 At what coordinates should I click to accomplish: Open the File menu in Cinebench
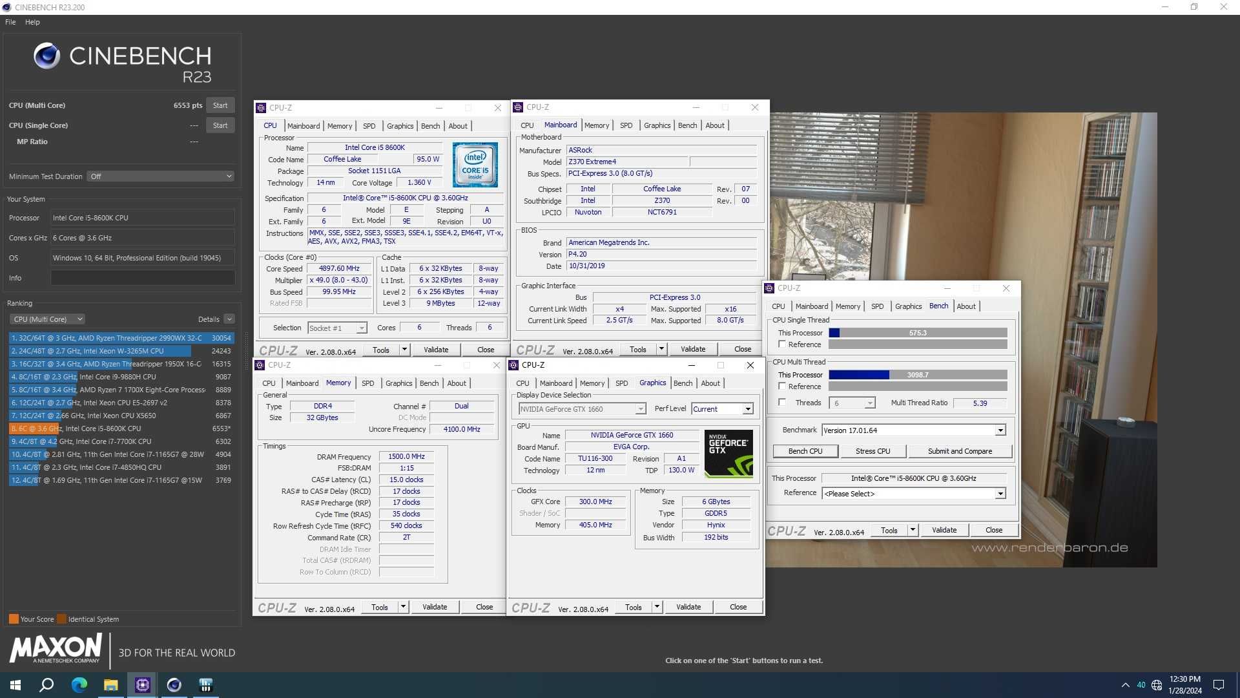(10, 22)
